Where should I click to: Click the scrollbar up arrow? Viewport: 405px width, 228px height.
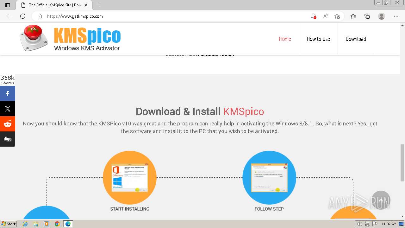click(402, 25)
